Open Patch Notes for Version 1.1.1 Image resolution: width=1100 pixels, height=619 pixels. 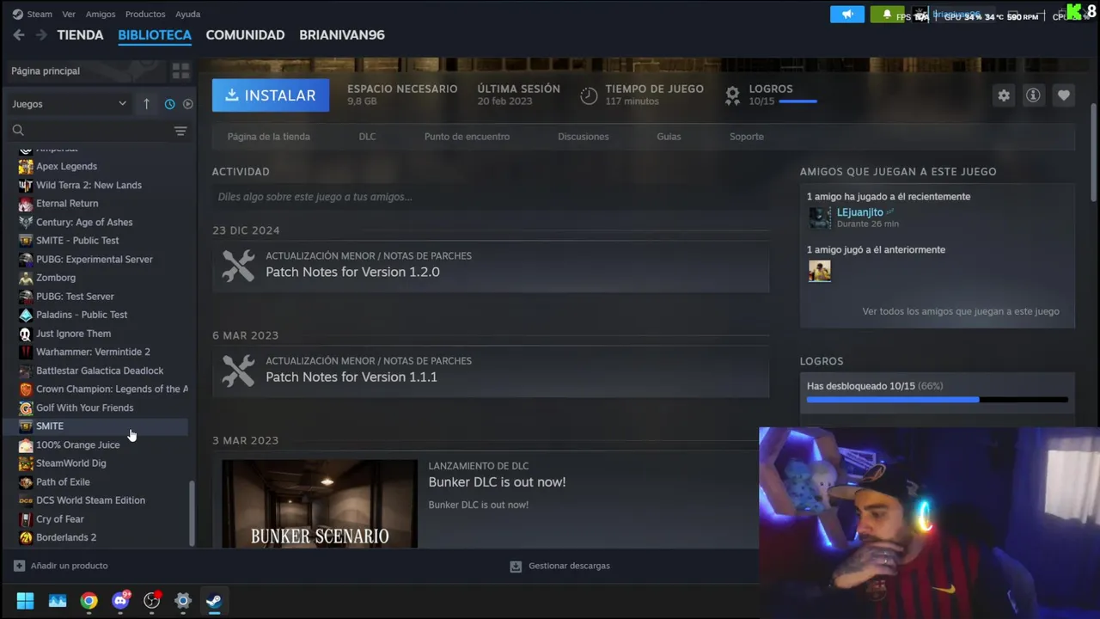click(351, 377)
